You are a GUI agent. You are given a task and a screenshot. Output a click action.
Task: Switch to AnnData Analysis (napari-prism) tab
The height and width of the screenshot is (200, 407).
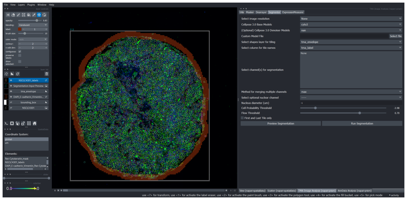click(x=355, y=191)
